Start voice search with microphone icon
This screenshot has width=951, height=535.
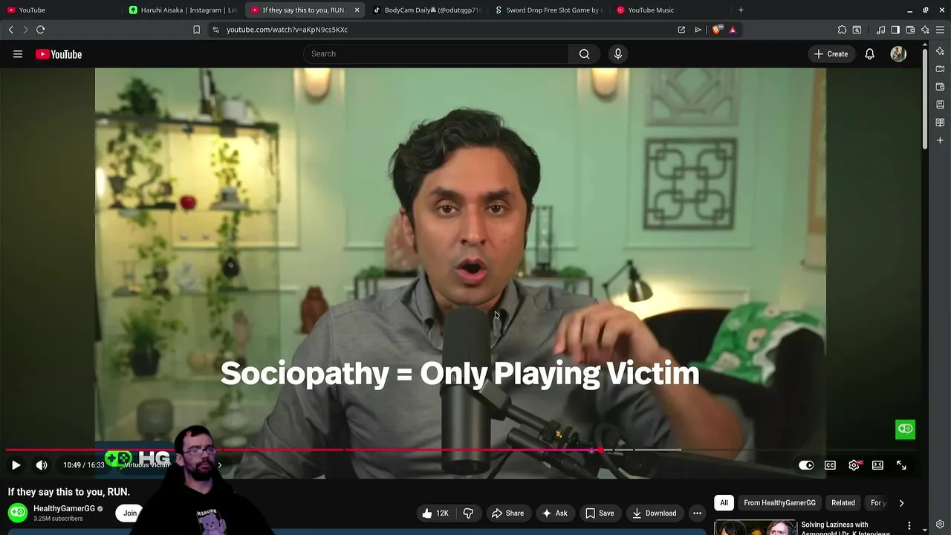pyautogui.click(x=617, y=53)
